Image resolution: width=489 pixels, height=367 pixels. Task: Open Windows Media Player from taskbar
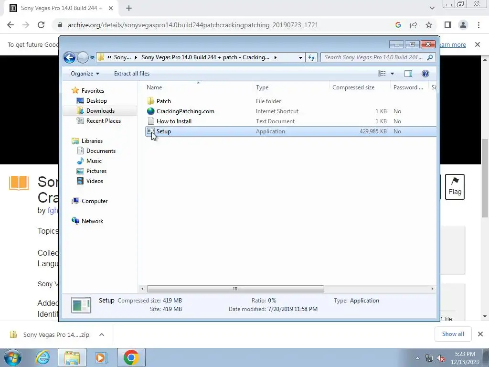(101, 357)
